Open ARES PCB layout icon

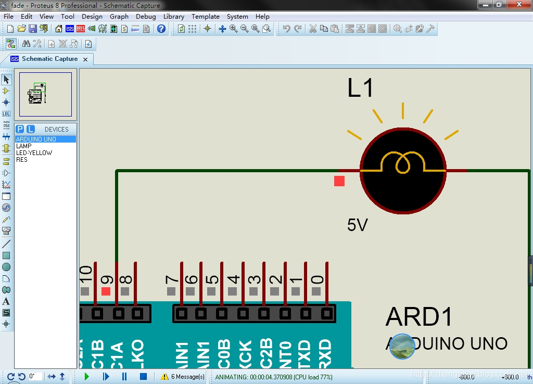click(x=81, y=29)
